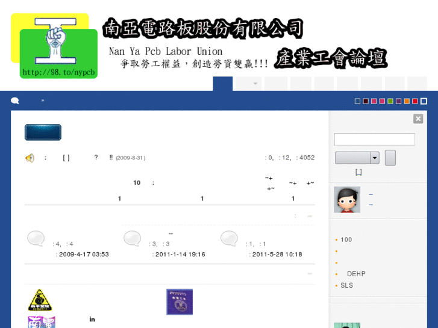Click the bracket link under the search dropdown
438x328 pixels.
pos(358,172)
